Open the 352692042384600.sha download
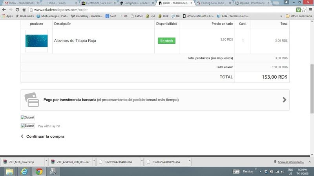Image resolution: width=314 pixels, height=176 pixels. (x=119, y=162)
